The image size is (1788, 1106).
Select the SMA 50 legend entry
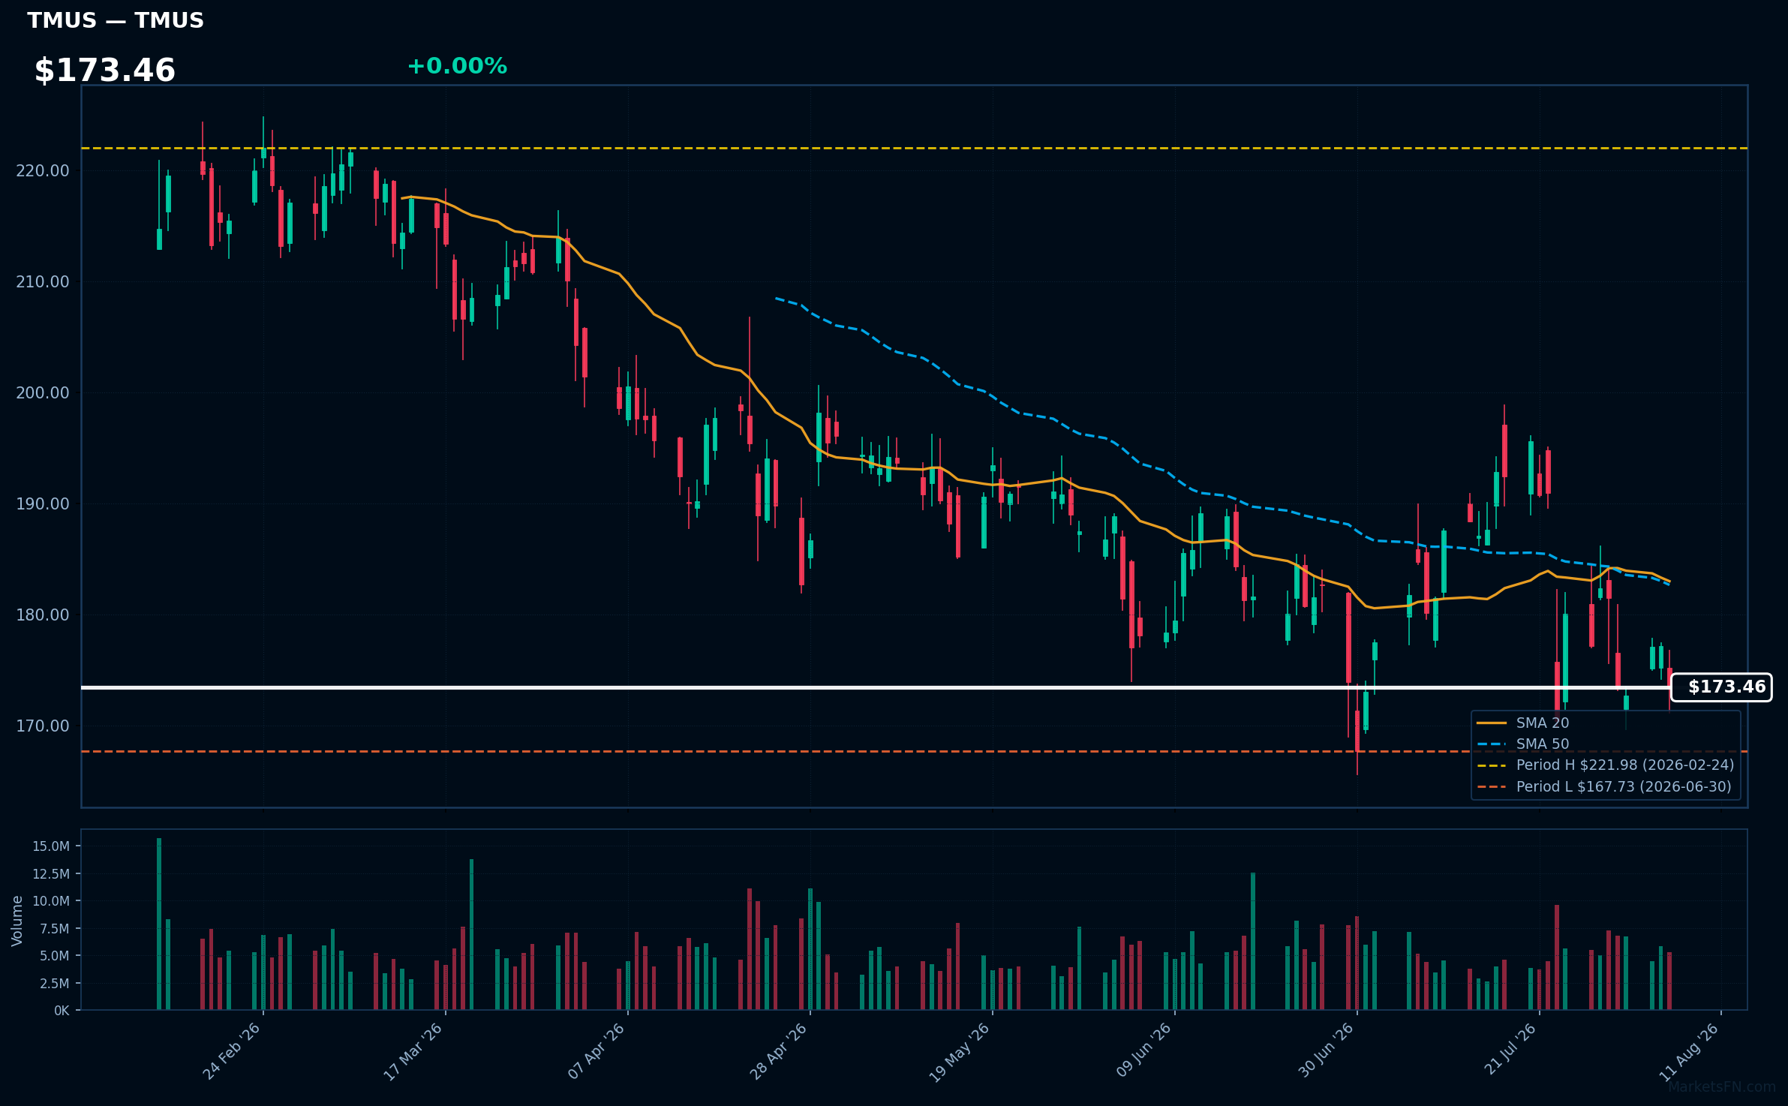point(1523,744)
